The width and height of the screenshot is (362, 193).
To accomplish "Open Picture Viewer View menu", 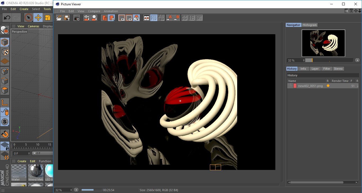I will pos(81,11).
